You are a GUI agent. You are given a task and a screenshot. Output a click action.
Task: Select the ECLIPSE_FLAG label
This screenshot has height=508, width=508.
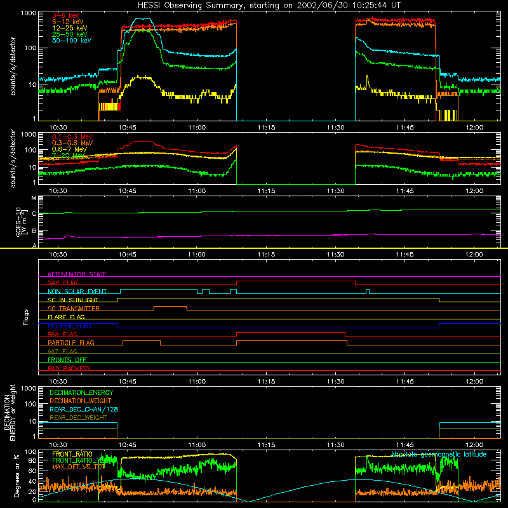[x=69, y=326]
